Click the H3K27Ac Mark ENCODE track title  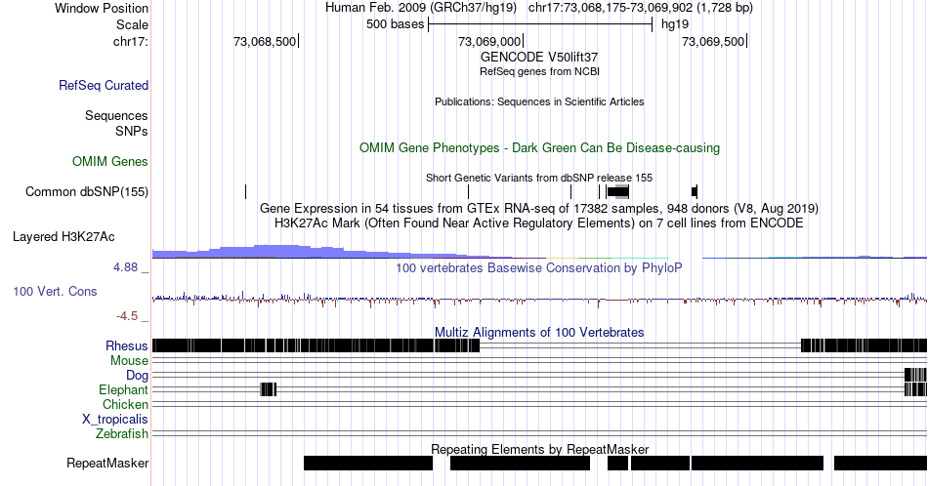point(539,223)
